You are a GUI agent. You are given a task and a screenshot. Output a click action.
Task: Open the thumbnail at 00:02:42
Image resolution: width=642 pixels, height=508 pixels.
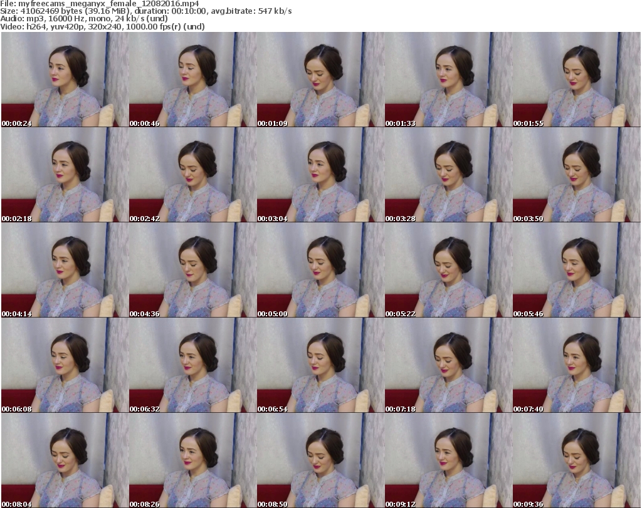[x=193, y=175]
